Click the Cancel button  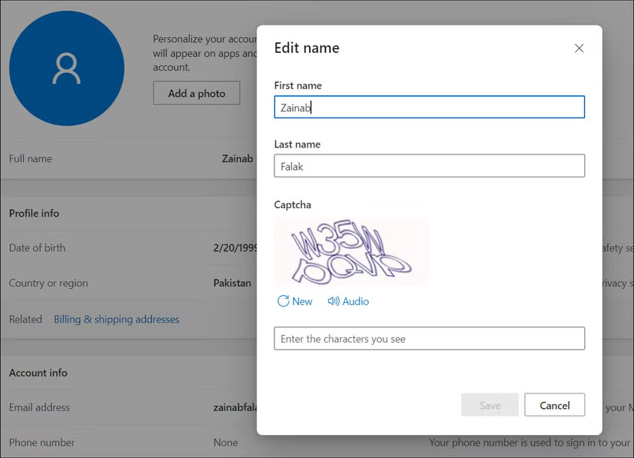tap(554, 405)
